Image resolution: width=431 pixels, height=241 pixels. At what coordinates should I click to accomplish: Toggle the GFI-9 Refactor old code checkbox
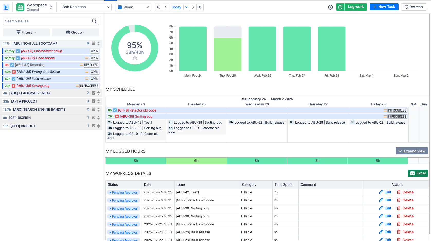click(115, 110)
